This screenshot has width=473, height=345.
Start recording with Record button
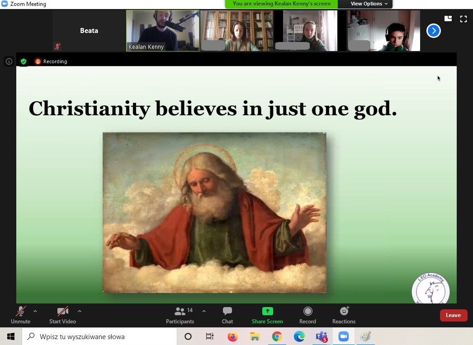click(x=307, y=315)
